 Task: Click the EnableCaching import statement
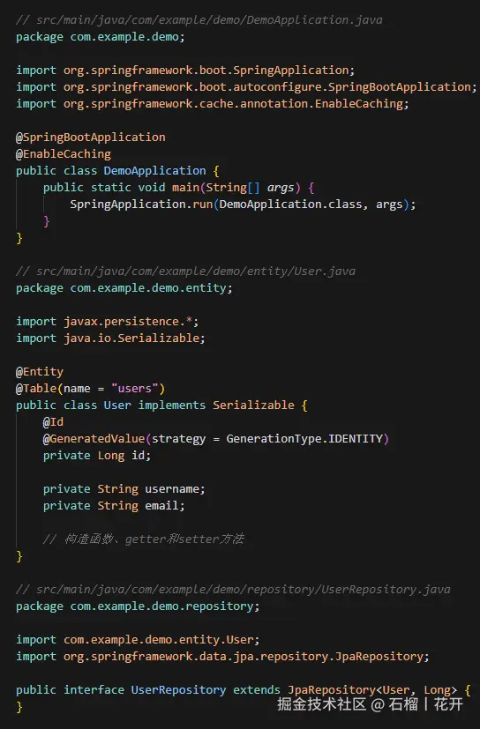[x=213, y=104]
